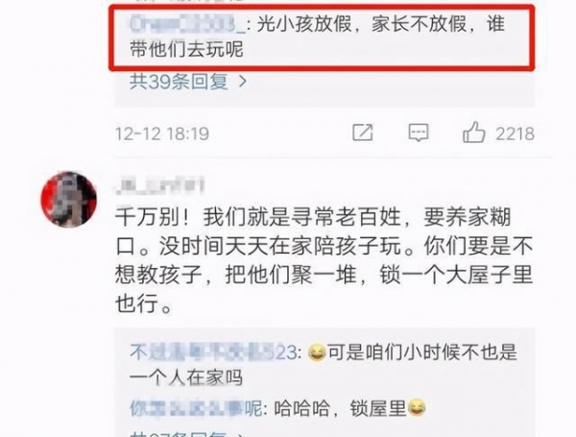The height and width of the screenshot is (437, 576).
Task: Expand the partially visible replies link at the bottom
Action: point(187,434)
